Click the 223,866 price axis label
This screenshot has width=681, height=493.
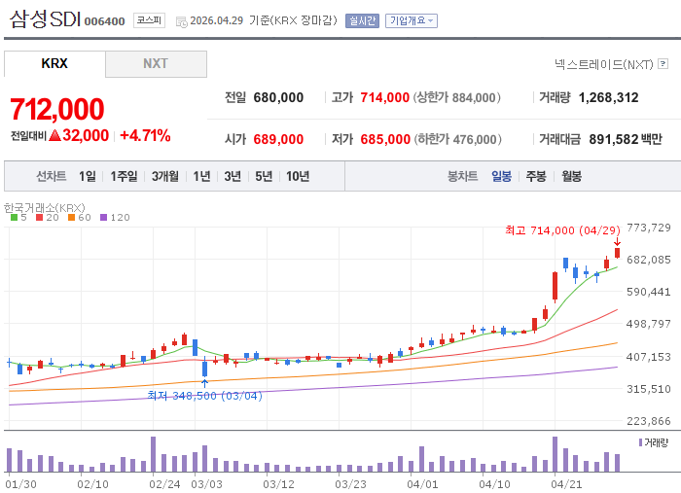point(649,421)
